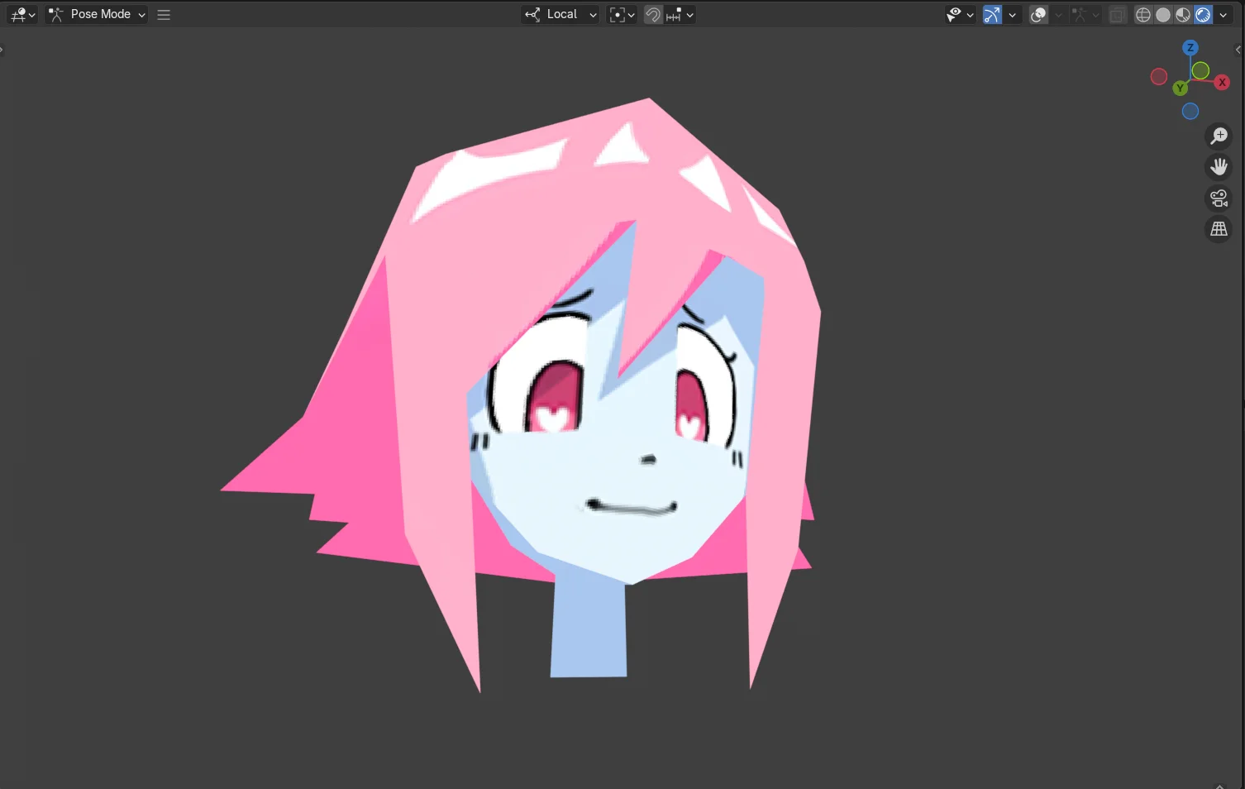The width and height of the screenshot is (1245, 789).
Task: Click the rendered viewport shading sphere
Action: (x=1202, y=14)
